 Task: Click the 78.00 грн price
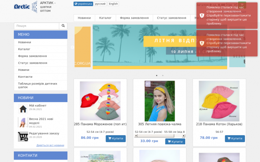click(208, 138)
